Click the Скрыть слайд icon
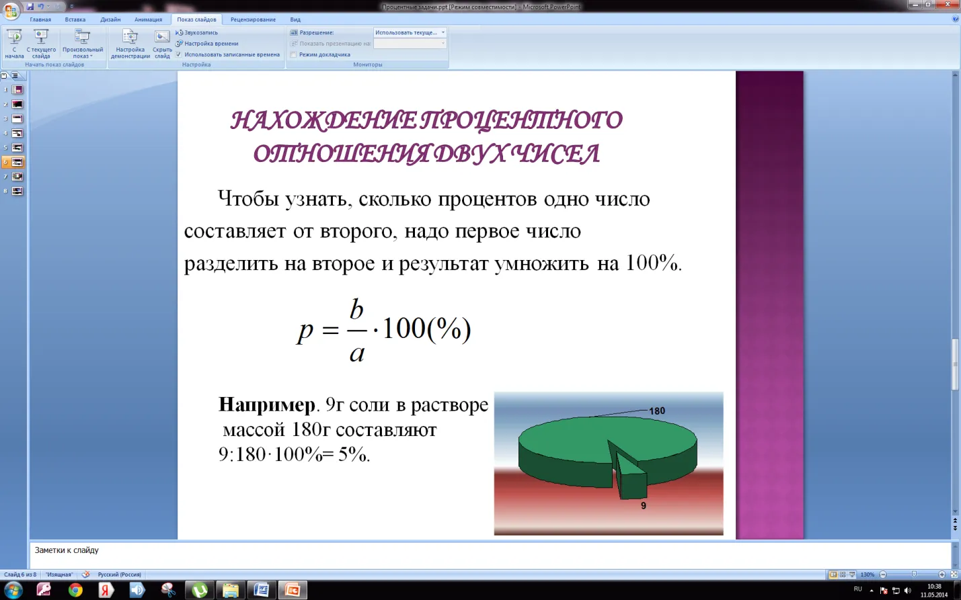 point(162,44)
